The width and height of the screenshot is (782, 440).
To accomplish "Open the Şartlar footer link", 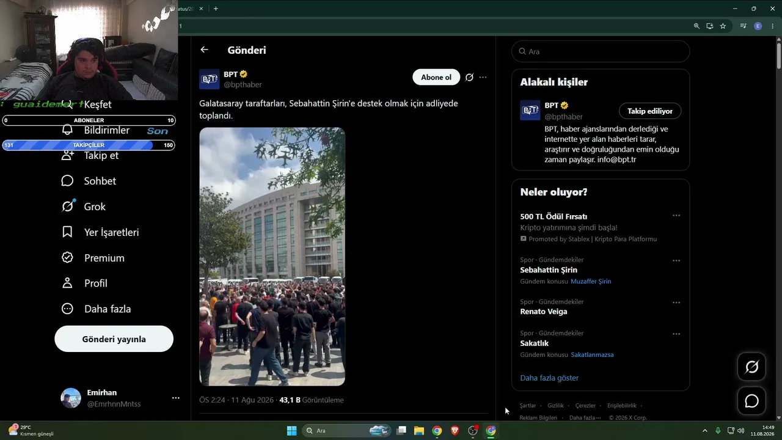I will 528,406.
